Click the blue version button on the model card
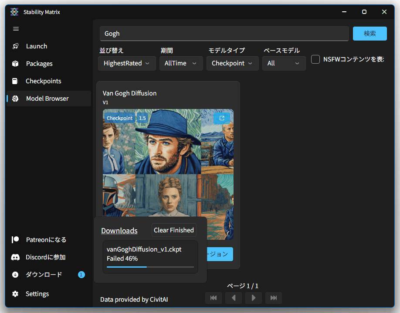Viewport: 400px width, 313px height. tap(220, 254)
